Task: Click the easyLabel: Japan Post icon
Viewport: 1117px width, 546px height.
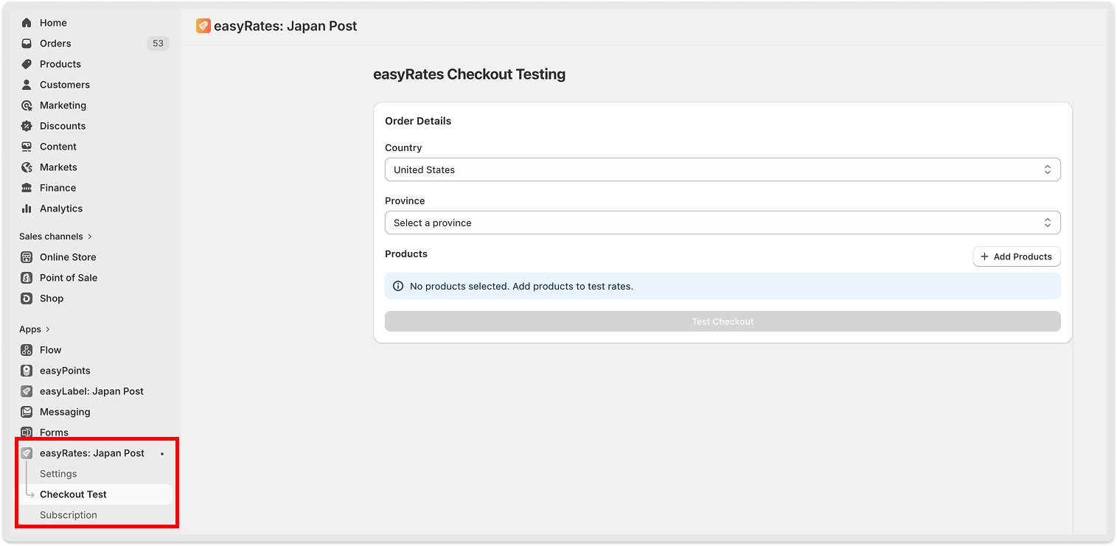Action: pyautogui.click(x=27, y=391)
